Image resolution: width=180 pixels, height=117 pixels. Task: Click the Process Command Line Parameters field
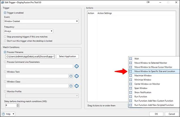click(39, 66)
